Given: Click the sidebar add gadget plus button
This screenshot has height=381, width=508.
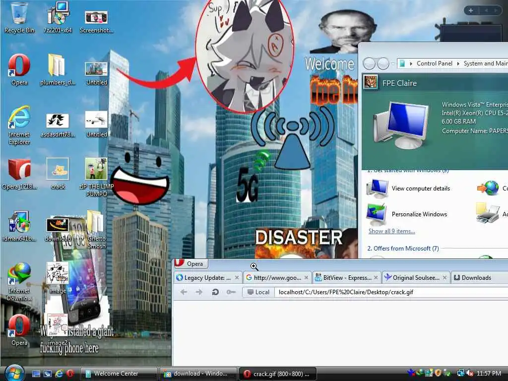Looking at the screenshot, I should point(471,10).
